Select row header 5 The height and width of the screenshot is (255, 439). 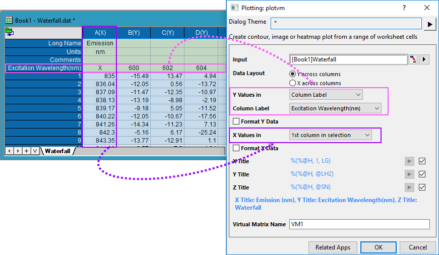(43, 108)
